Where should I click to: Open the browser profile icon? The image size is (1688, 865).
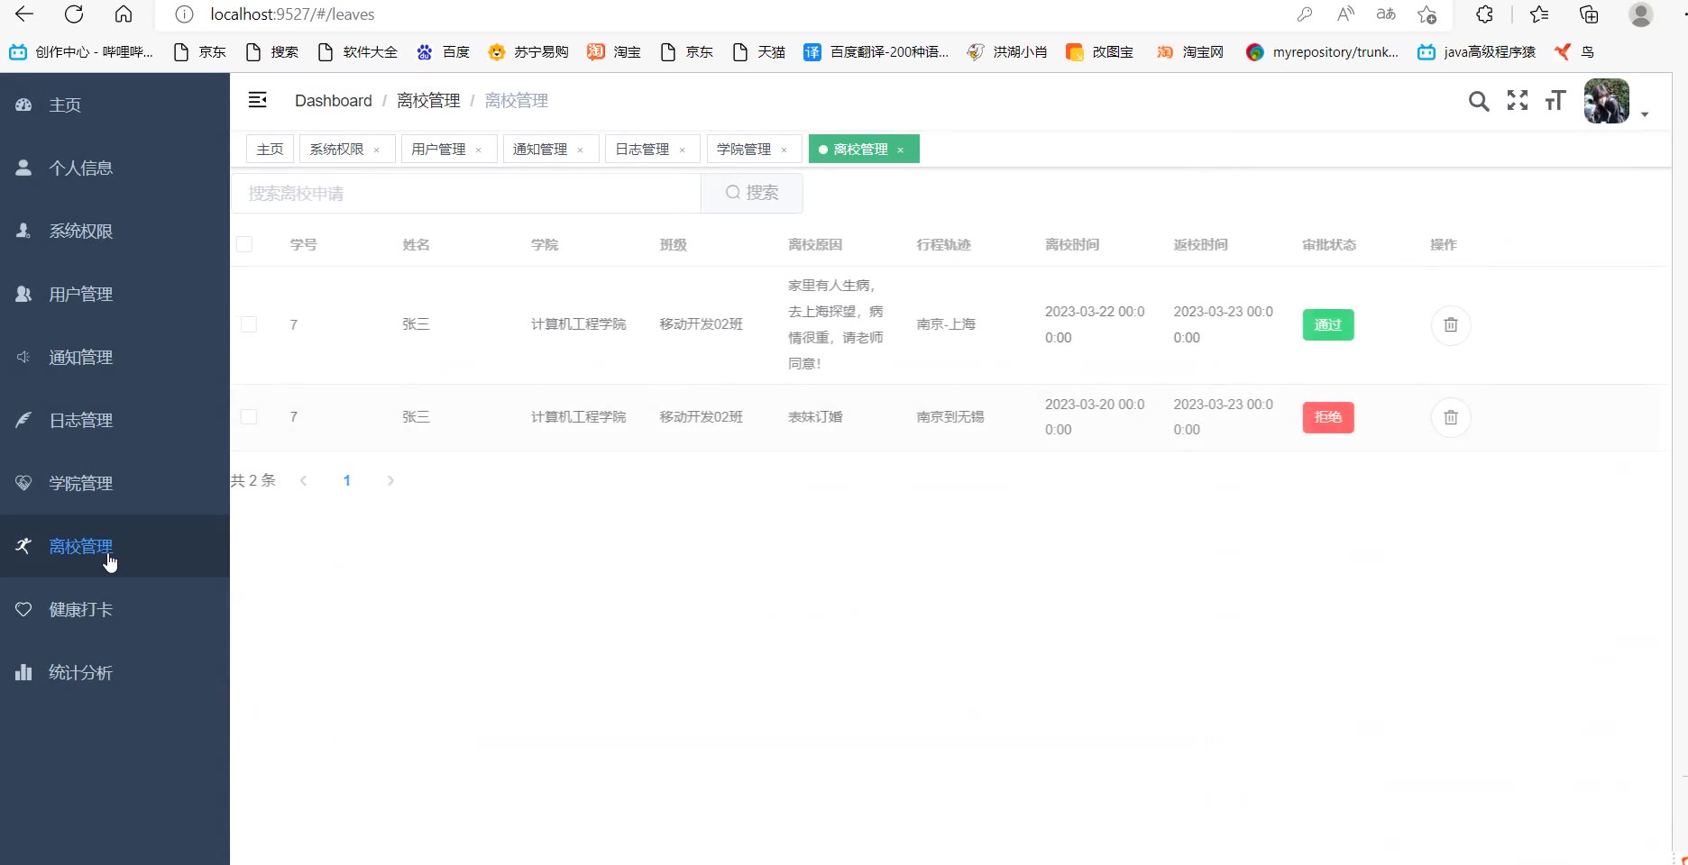pyautogui.click(x=1641, y=14)
